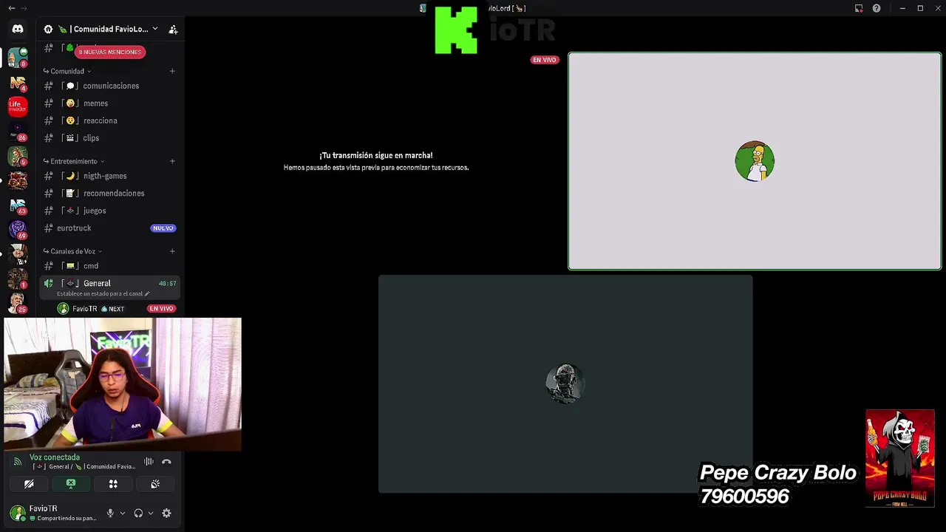Collapse the Canales de Voz category

coord(72,251)
